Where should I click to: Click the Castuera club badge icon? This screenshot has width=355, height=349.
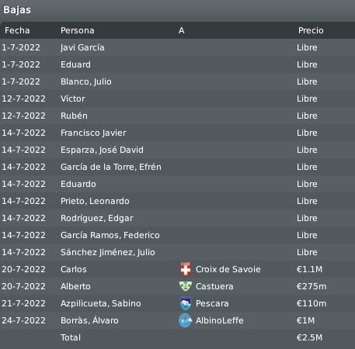tap(186, 286)
